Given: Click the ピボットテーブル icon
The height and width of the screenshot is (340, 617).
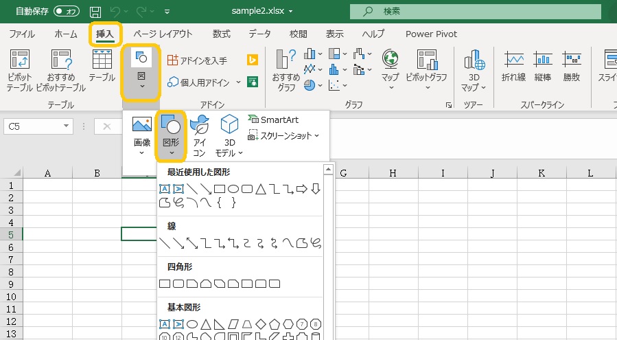Looking at the screenshot, I should point(20,71).
